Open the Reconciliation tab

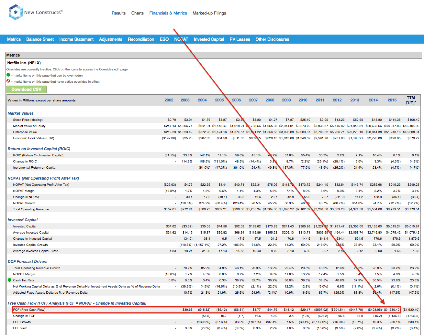pos(141,39)
